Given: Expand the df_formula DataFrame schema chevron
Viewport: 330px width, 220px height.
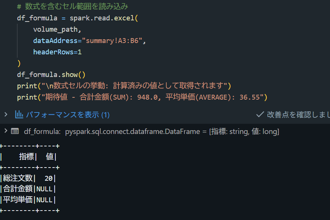Looking at the screenshot, I should (x=6, y=131).
